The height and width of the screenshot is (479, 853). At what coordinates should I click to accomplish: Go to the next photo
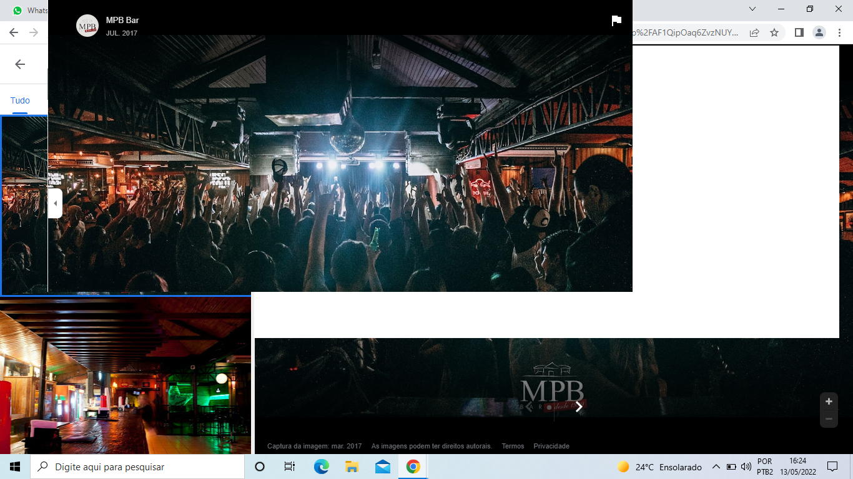[x=579, y=407]
